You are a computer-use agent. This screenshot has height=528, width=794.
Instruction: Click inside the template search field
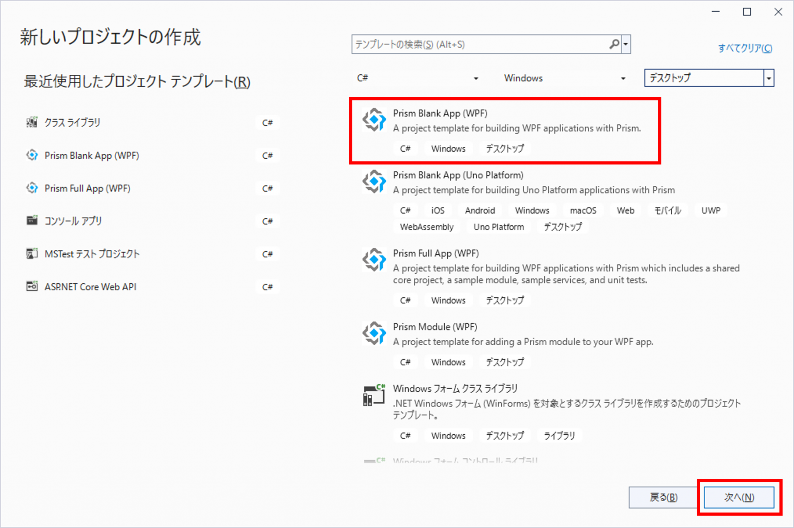465,44
